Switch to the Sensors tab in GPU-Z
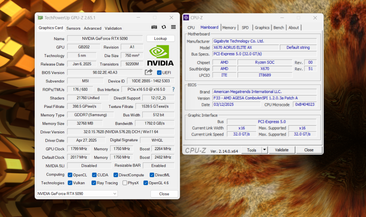 [73, 28]
